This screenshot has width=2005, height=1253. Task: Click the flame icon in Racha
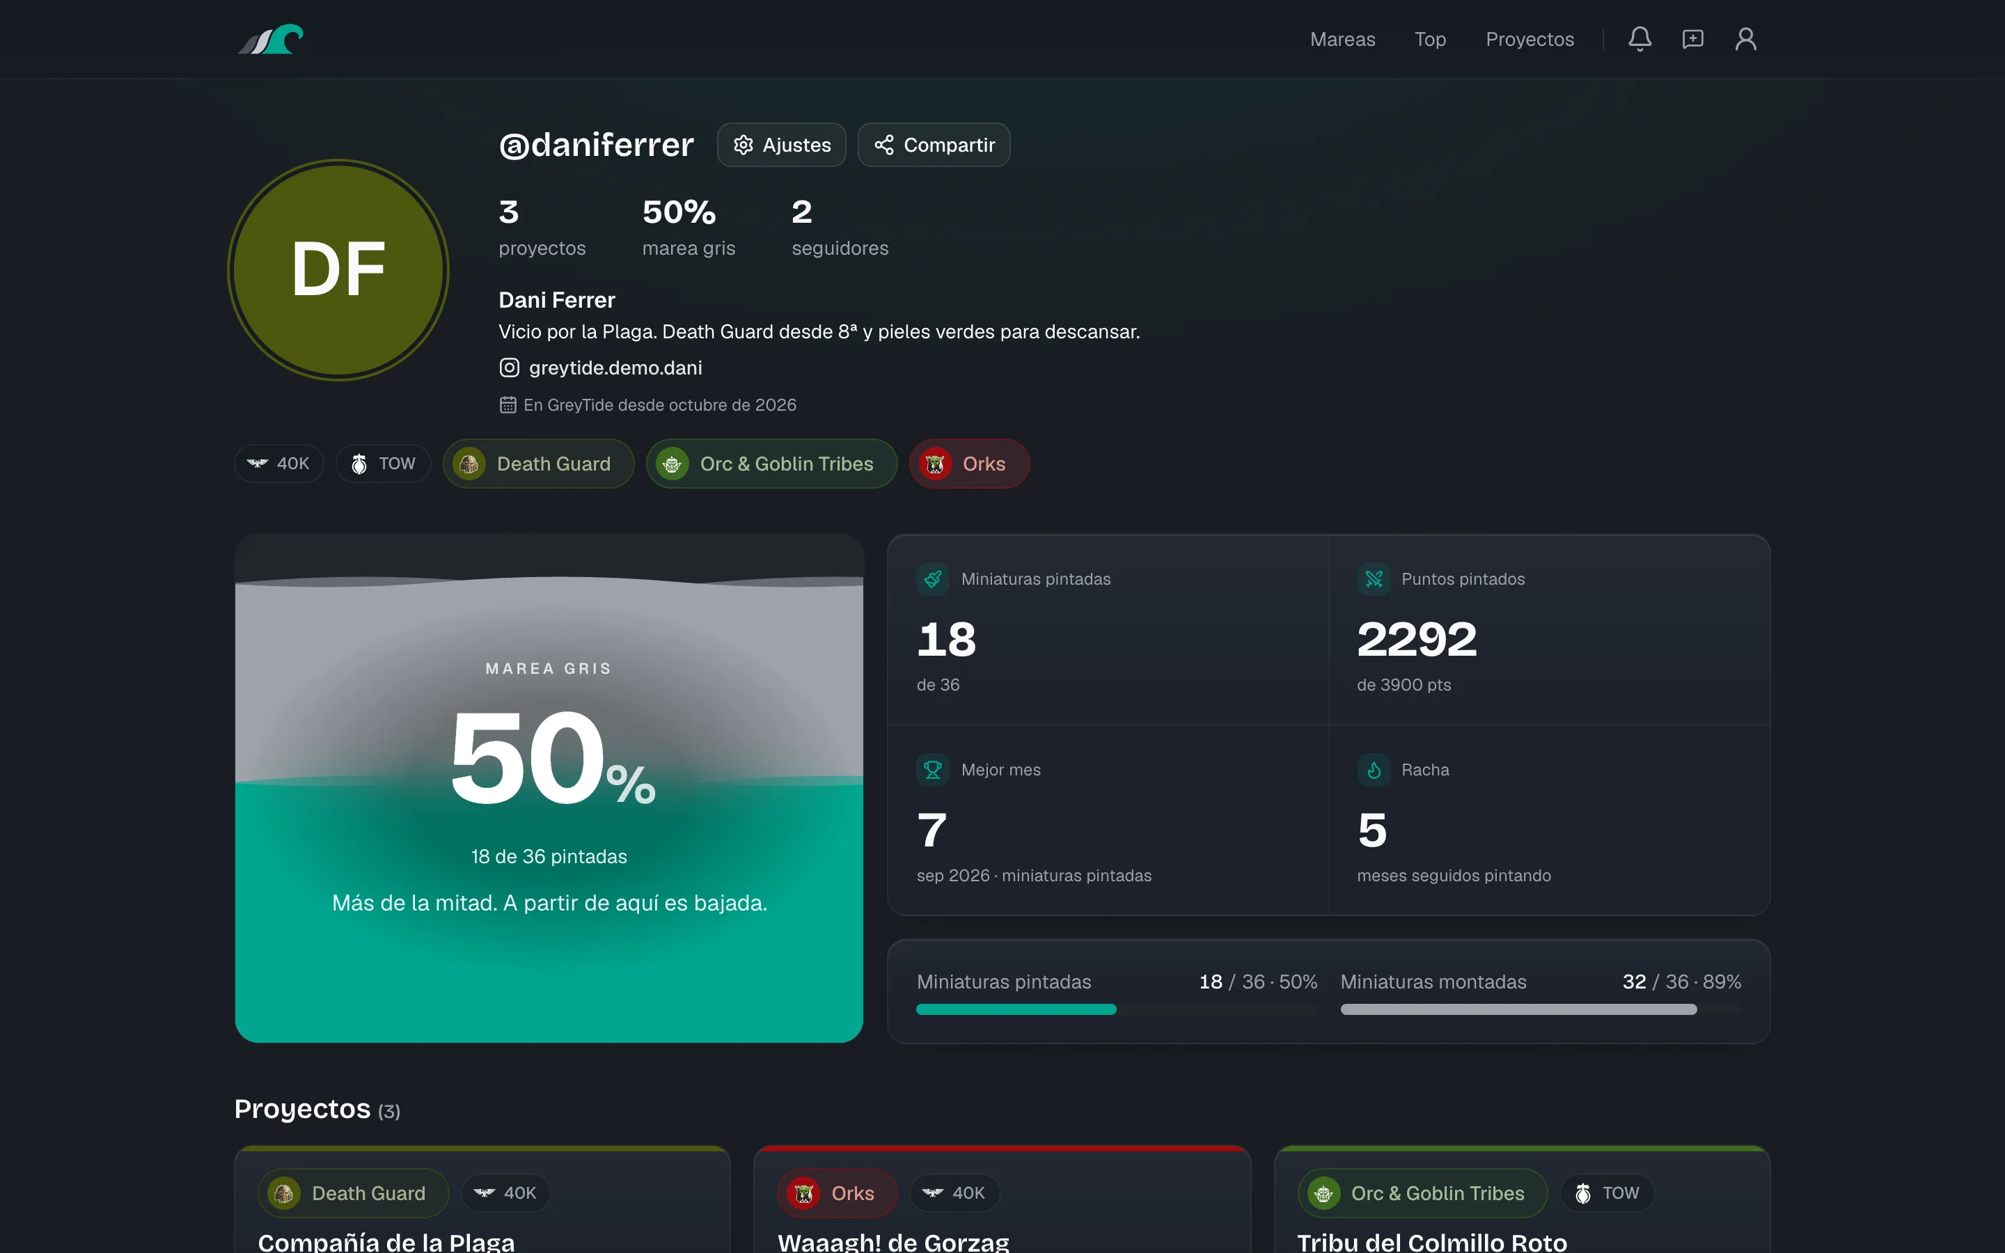pyautogui.click(x=1374, y=769)
